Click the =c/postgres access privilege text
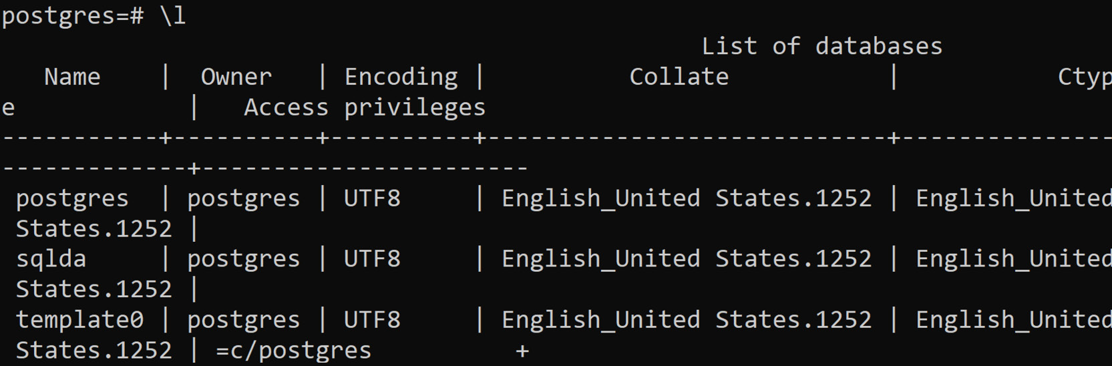Screen dimensions: 1112x366 click(293, 351)
